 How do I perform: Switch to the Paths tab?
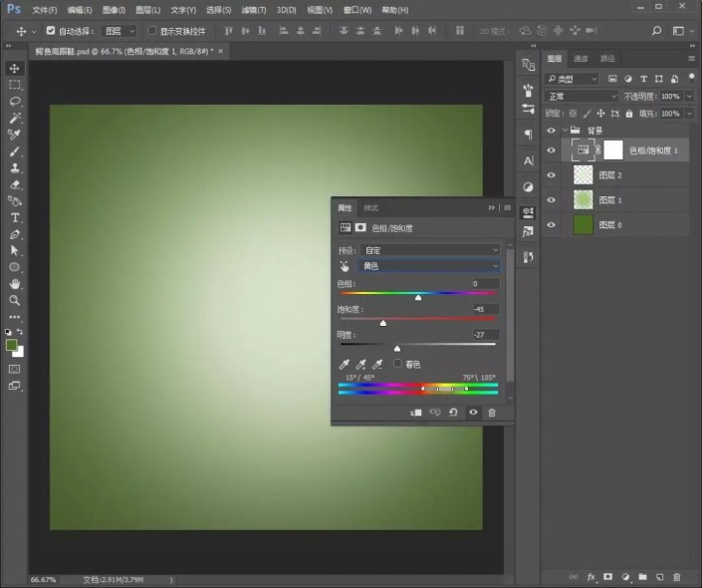click(x=607, y=58)
